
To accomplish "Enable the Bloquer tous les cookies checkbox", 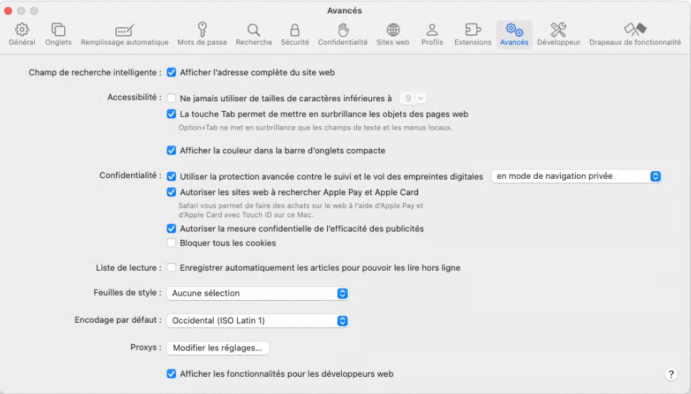I will 172,243.
